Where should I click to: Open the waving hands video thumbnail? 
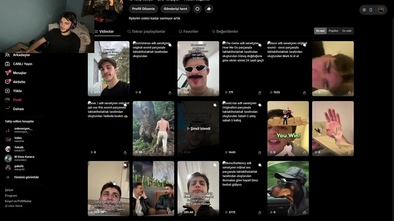point(333,129)
